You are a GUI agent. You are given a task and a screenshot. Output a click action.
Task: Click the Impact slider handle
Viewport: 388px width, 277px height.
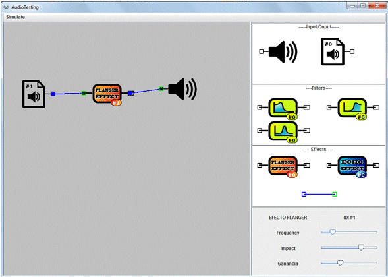[x=361, y=247]
